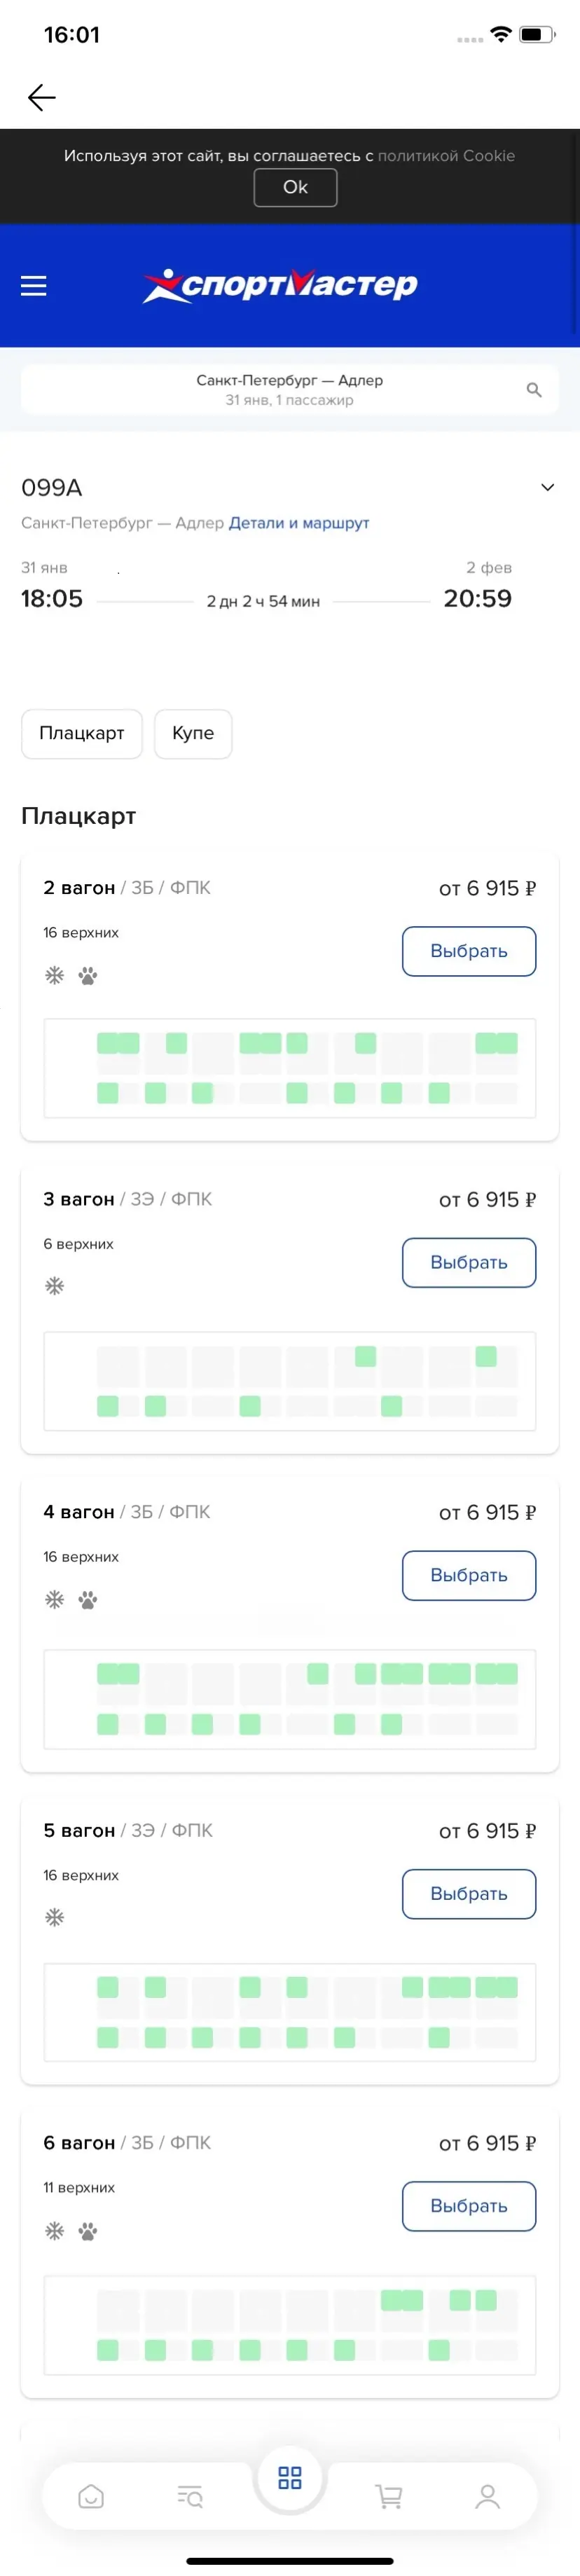Select the Плацкарт filter
The width and height of the screenshot is (580, 2576).
[82, 733]
